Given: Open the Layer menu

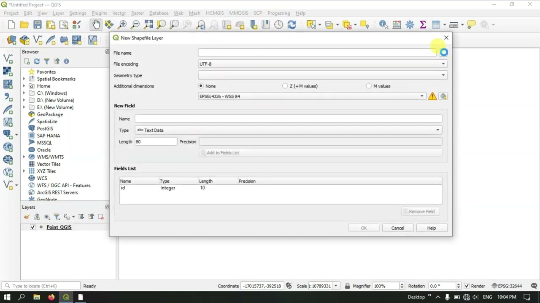Looking at the screenshot, I should pos(58,13).
